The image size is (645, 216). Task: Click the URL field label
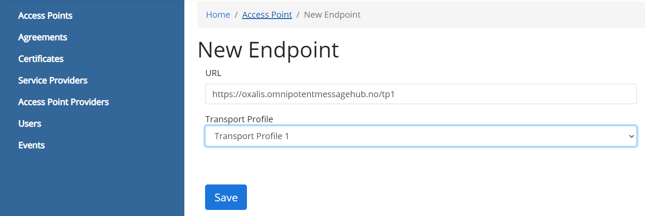click(x=213, y=73)
